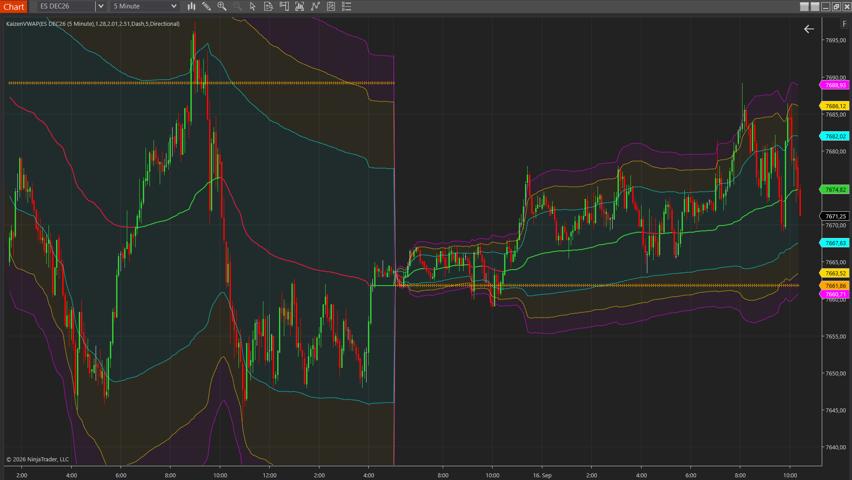Click the 7671,25 last price marker
The image size is (852, 480).
(835, 216)
